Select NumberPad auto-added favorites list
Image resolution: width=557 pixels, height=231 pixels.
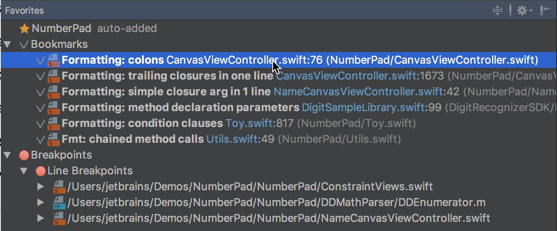[x=61, y=29]
